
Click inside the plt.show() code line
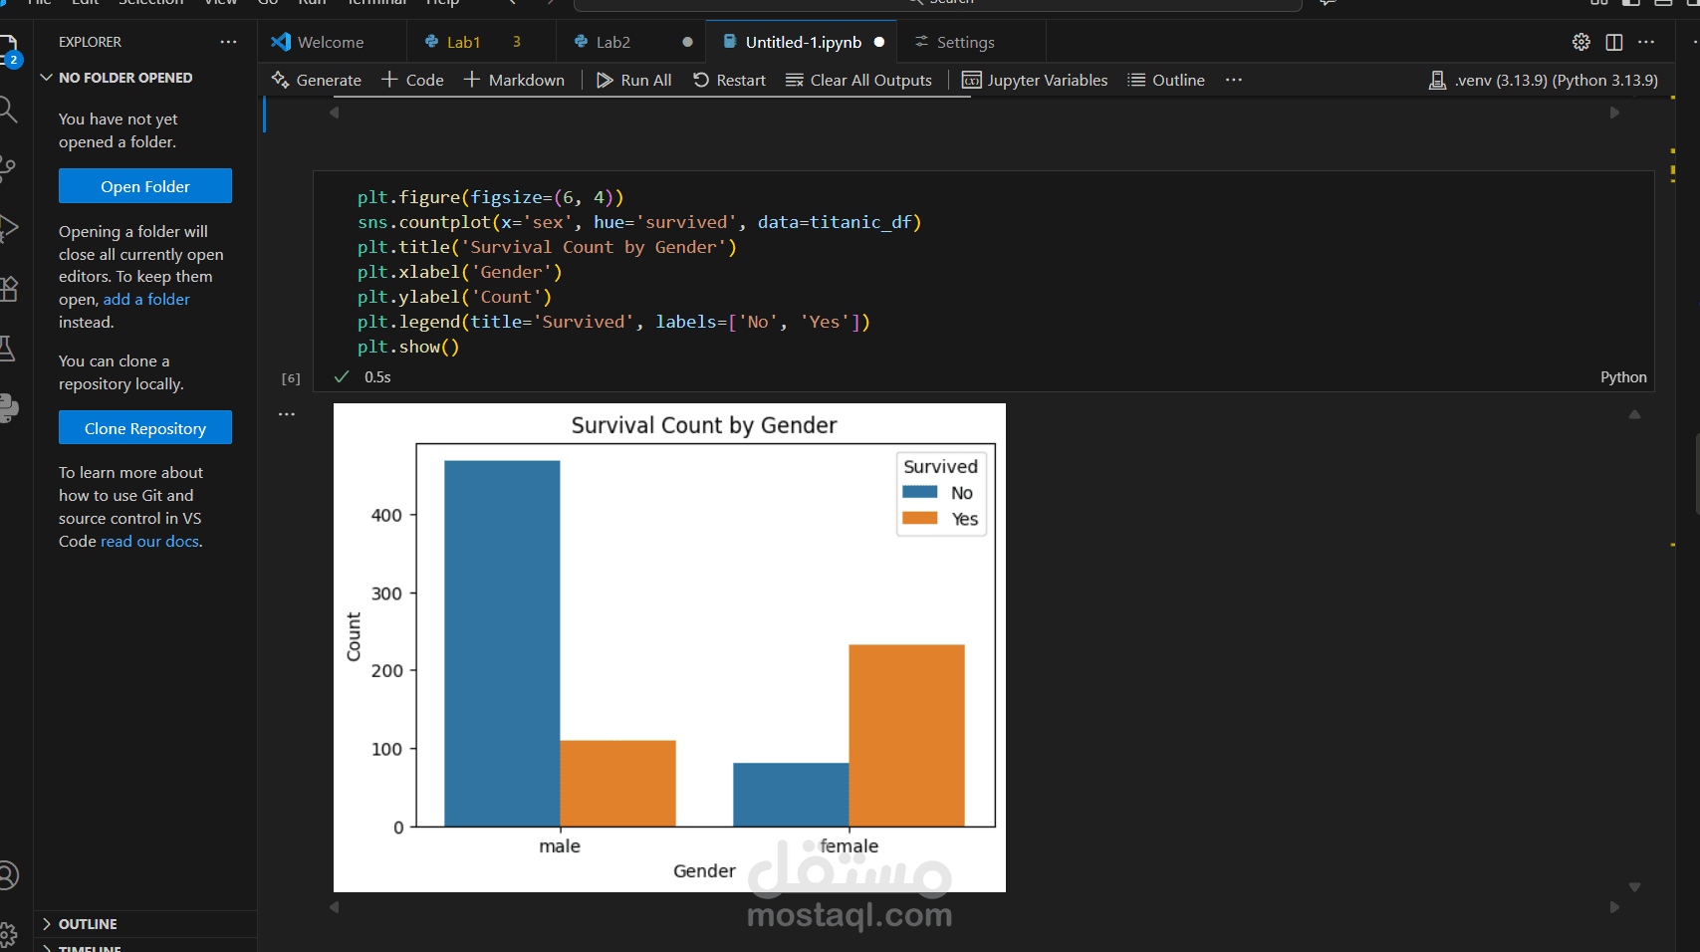(408, 347)
